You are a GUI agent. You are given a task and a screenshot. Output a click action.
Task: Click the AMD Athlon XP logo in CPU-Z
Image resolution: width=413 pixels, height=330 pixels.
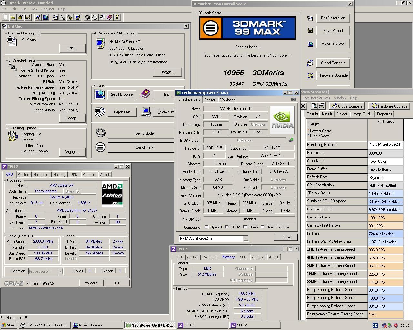112,194
